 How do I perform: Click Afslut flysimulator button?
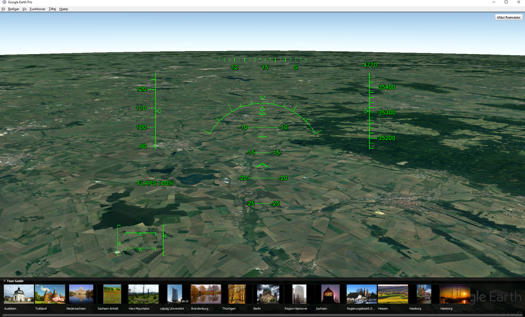pyautogui.click(x=508, y=17)
